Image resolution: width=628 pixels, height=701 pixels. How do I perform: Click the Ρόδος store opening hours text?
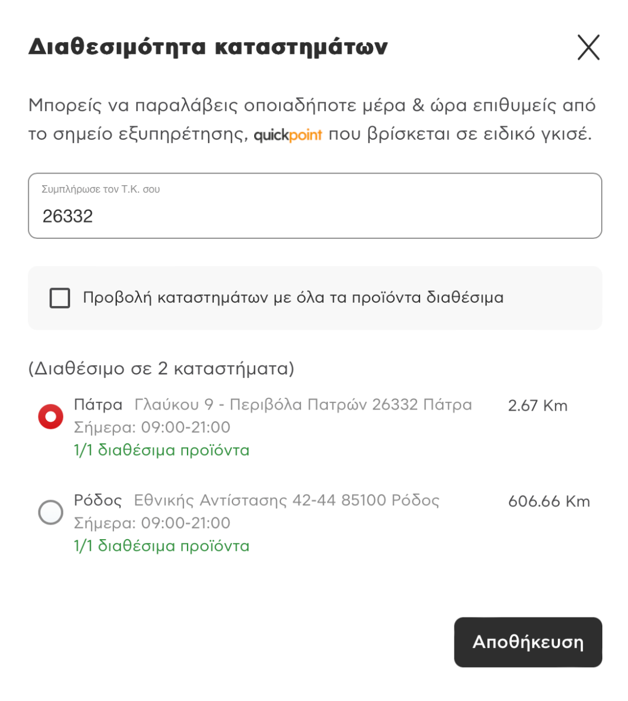coord(152,523)
